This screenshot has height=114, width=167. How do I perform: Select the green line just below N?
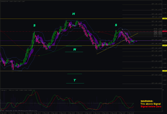pos(74,52)
